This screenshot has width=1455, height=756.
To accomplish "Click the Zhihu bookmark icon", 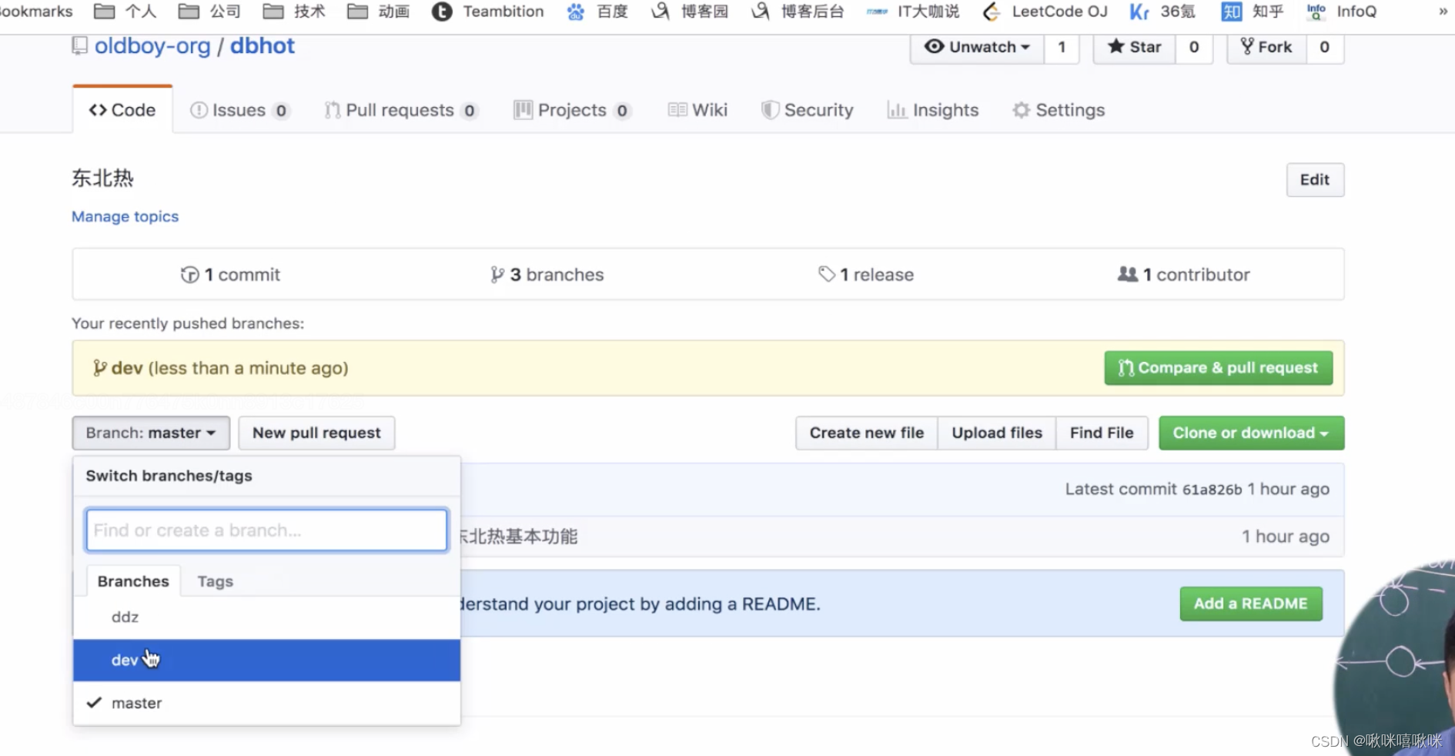I will (x=1232, y=12).
